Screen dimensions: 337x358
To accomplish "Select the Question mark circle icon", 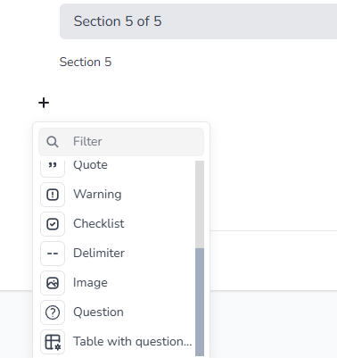I will (x=53, y=312).
